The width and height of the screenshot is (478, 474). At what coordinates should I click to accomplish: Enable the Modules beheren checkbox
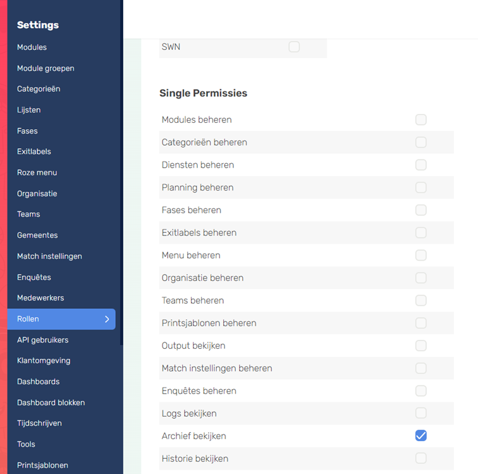click(420, 120)
